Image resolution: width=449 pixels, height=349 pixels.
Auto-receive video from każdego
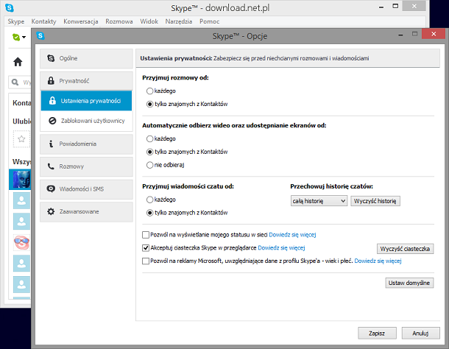point(149,139)
